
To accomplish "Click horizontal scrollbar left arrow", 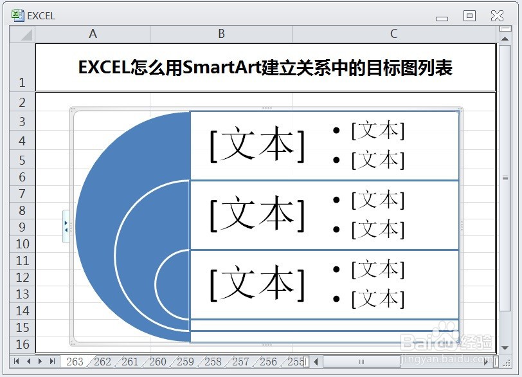I will [316, 362].
